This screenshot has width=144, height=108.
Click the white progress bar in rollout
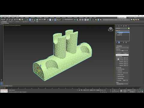[x=122, y=55]
